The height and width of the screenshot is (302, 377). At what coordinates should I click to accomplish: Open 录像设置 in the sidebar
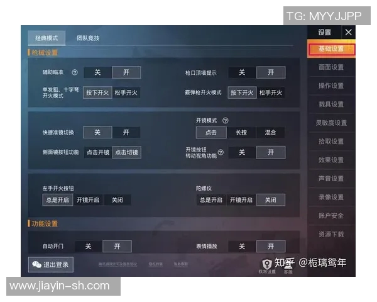click(x=331, y=197)
